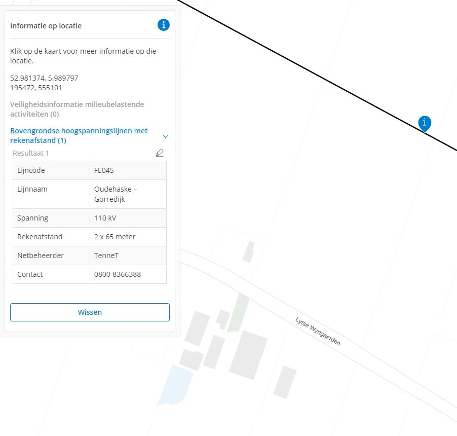Select the FE045 line code cell
Image resolution: width=457 pixels, height=436 pixels.
coord(128,170)
